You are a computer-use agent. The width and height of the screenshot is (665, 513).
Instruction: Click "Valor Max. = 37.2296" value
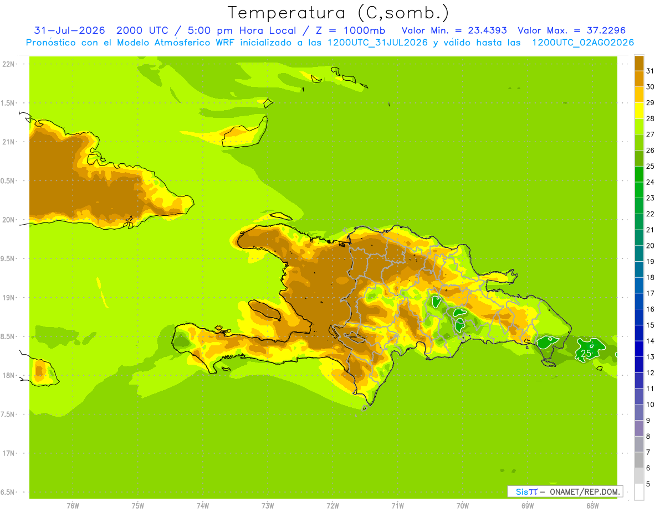[571, 30]
